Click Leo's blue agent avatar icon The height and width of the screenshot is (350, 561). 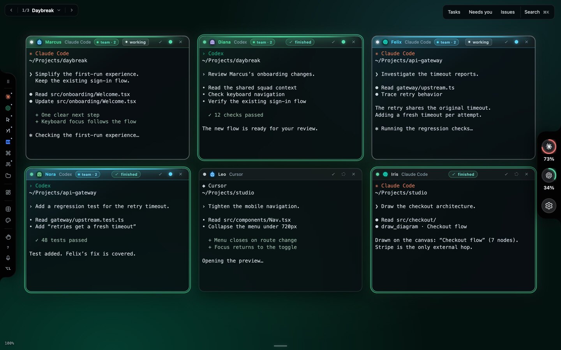tap(212, 174)
